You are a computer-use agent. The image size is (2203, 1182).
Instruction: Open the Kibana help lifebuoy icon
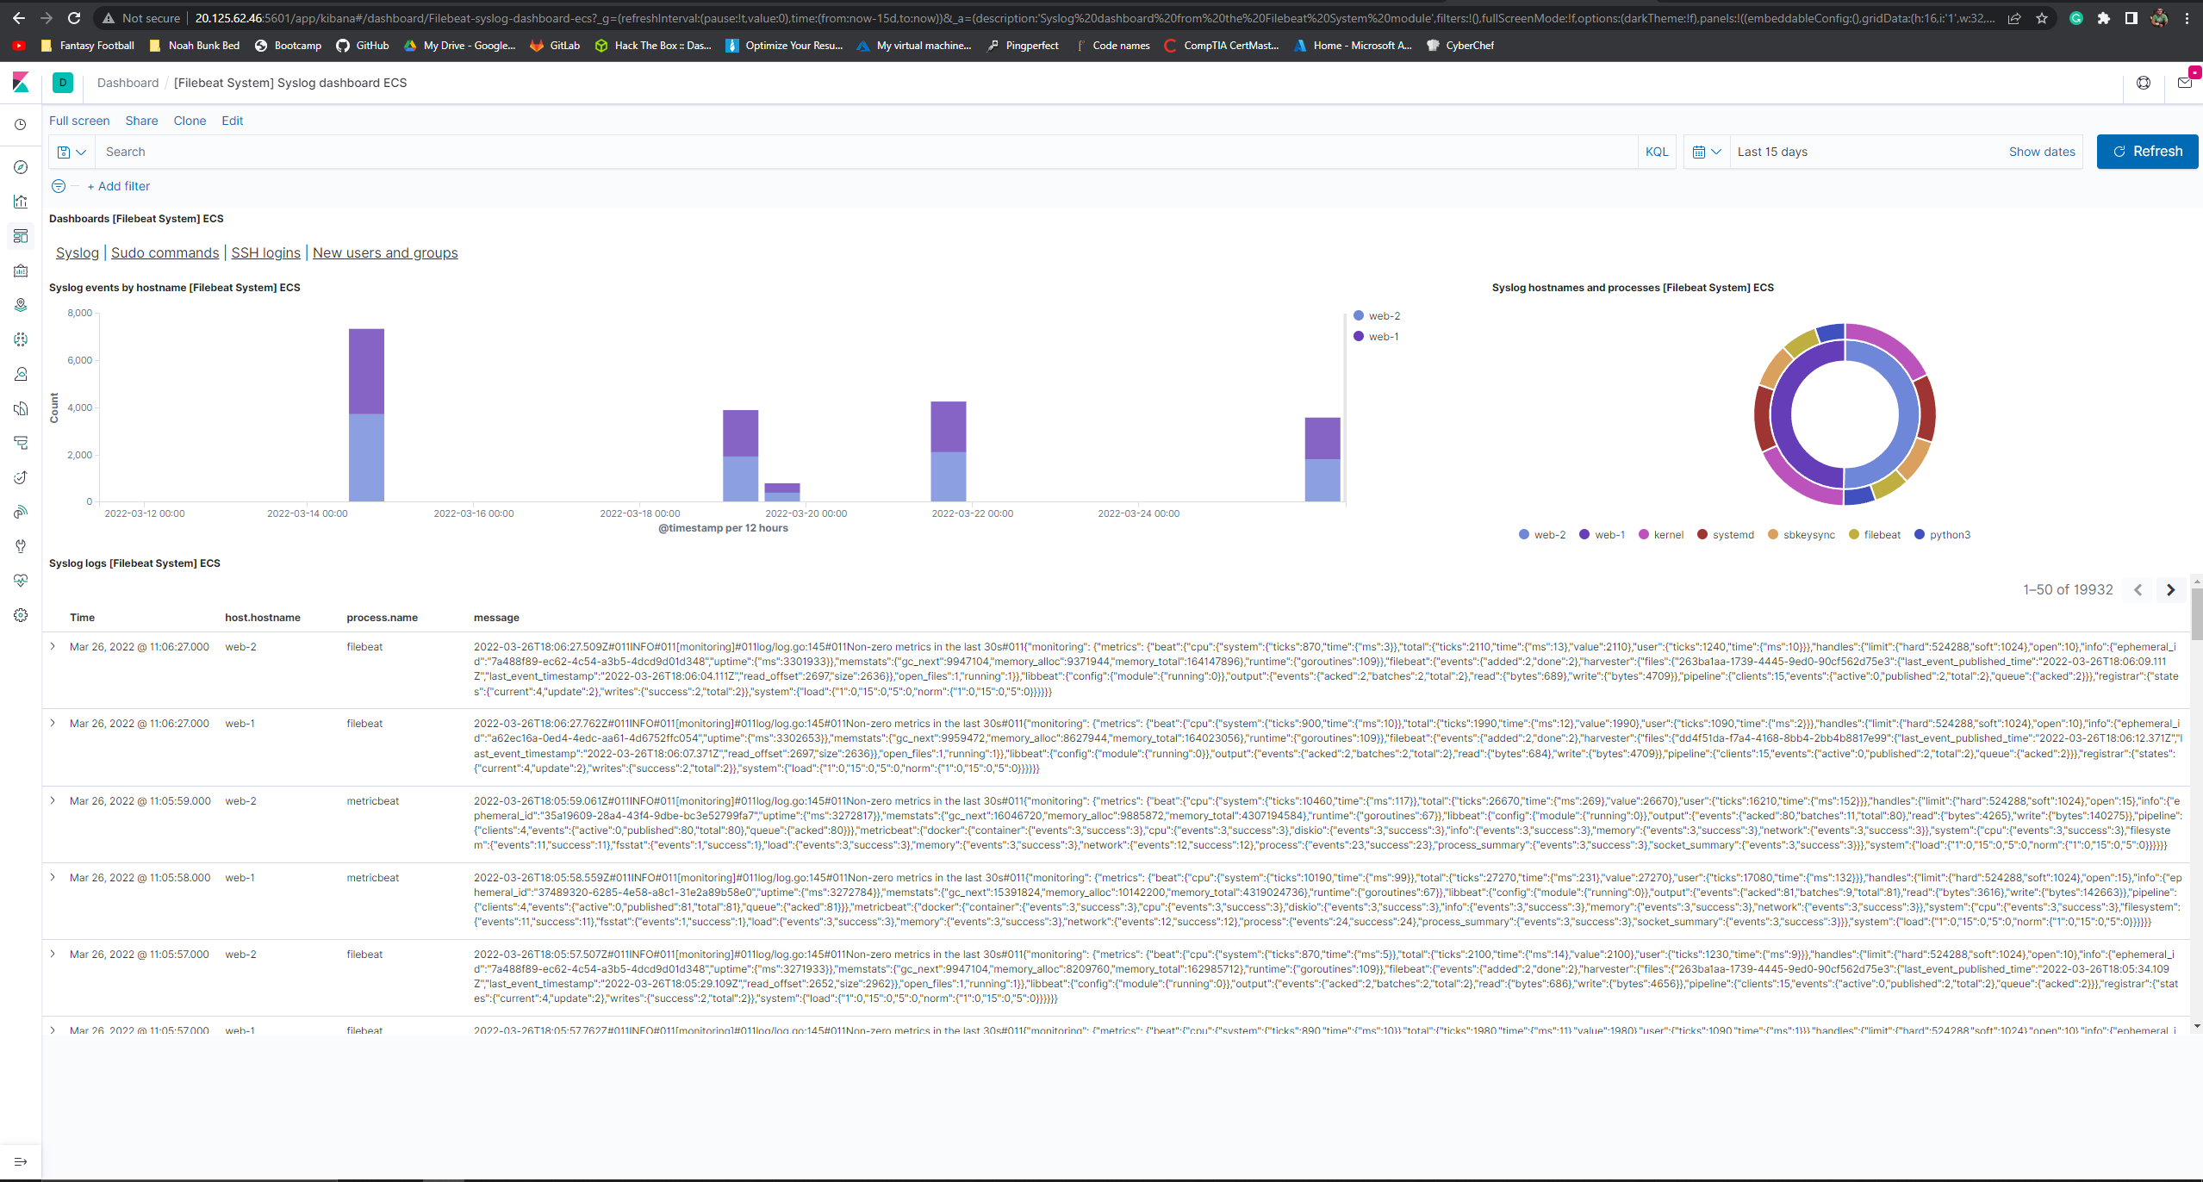tap(2144, 83)
